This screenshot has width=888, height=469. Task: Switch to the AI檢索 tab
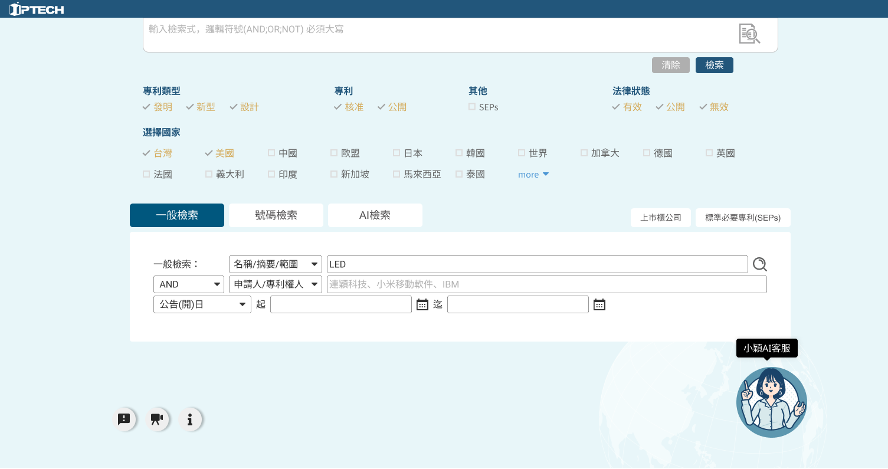[x=375, y=215]
